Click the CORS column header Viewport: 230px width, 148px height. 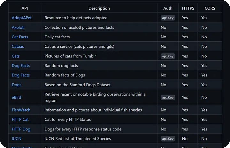pyautogui.click(x=210, y=8)
